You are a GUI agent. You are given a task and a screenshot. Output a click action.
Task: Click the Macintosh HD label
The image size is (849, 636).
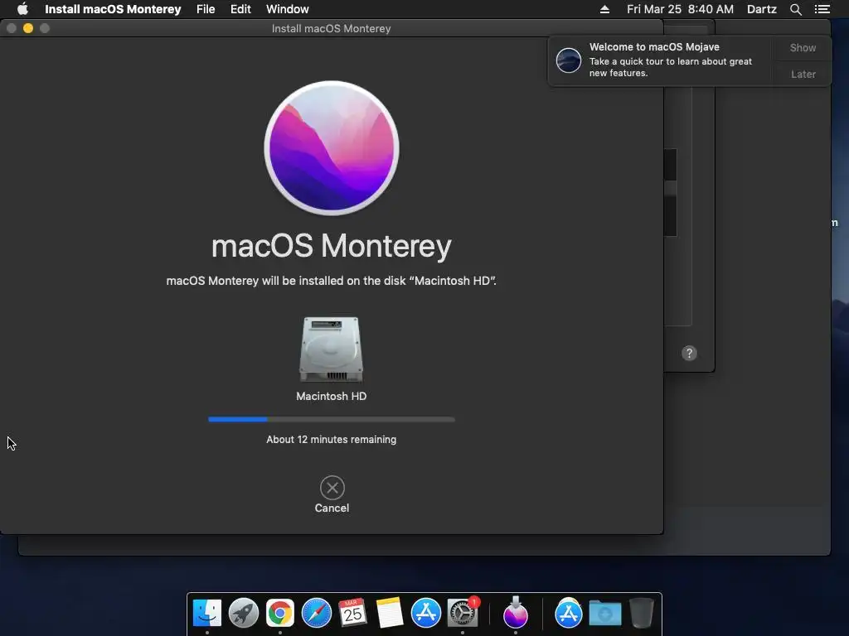pos(332,396)
